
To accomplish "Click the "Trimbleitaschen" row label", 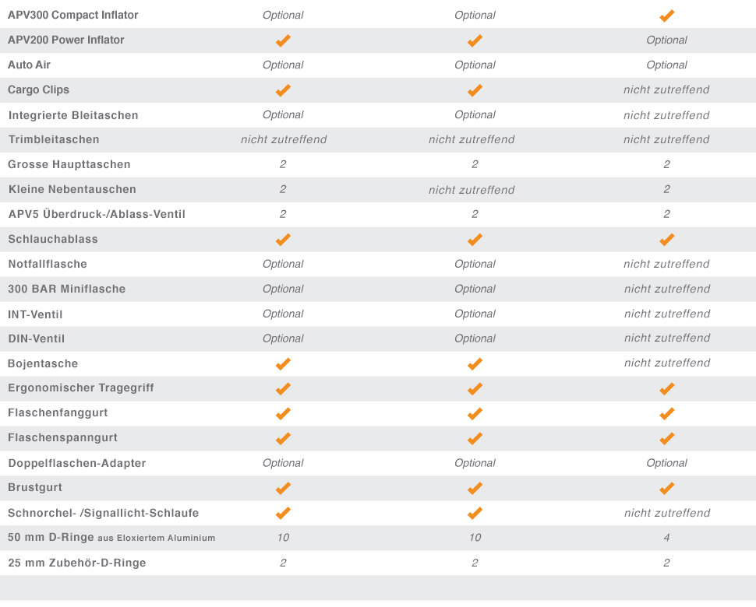I will pos(54,139).
